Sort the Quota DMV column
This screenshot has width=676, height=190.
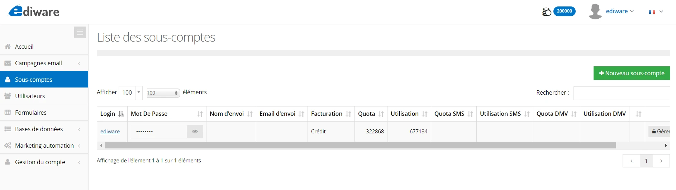574,114
